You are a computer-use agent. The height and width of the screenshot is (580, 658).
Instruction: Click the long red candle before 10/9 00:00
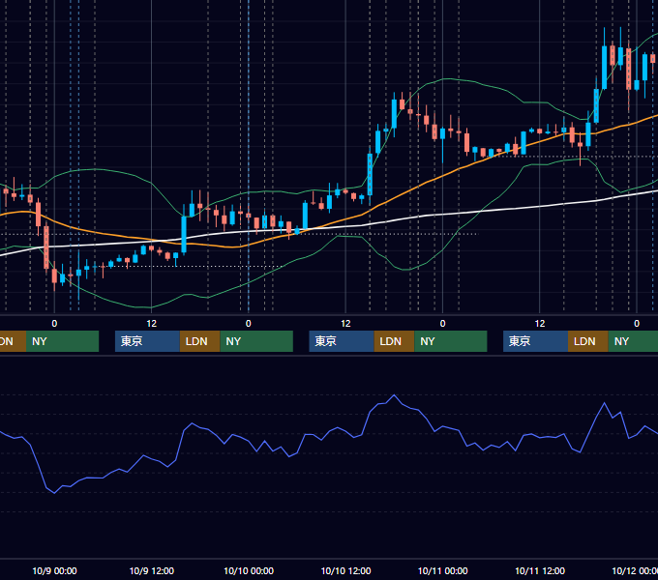46,247
